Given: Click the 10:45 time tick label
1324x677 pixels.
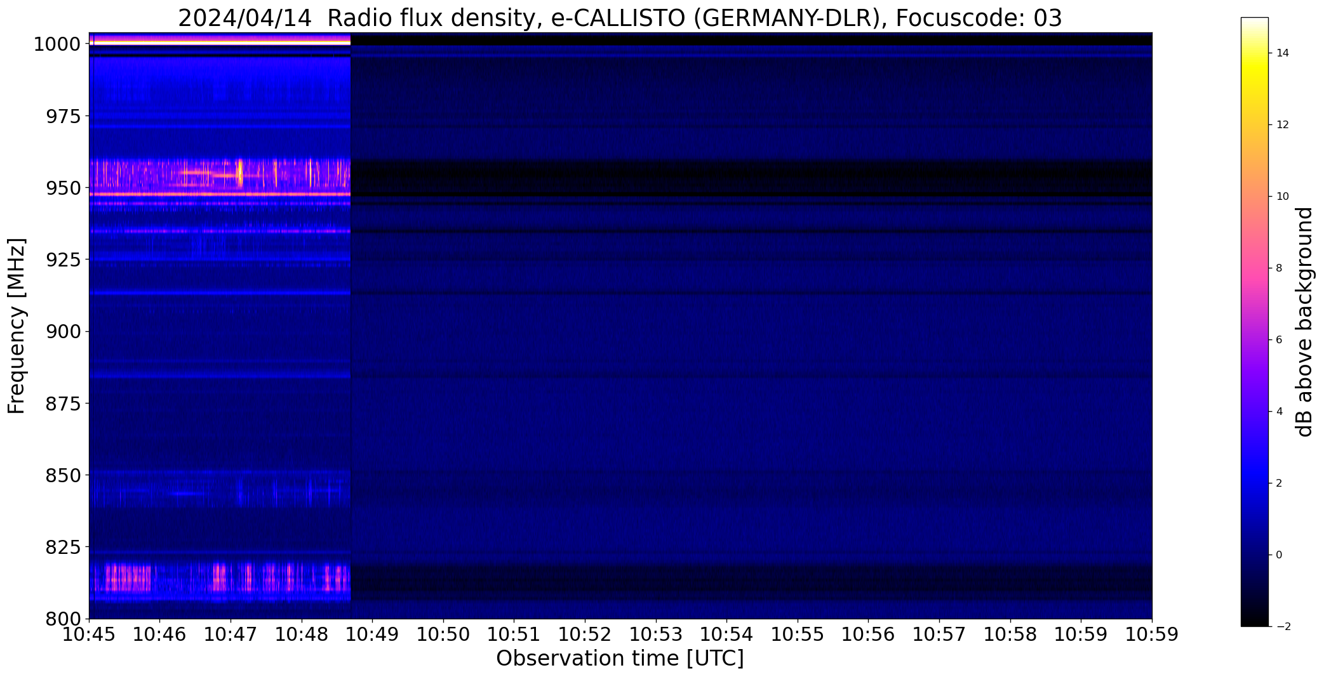Looking at the screenshot, I should pyautogui.click(x=89, y=634).
